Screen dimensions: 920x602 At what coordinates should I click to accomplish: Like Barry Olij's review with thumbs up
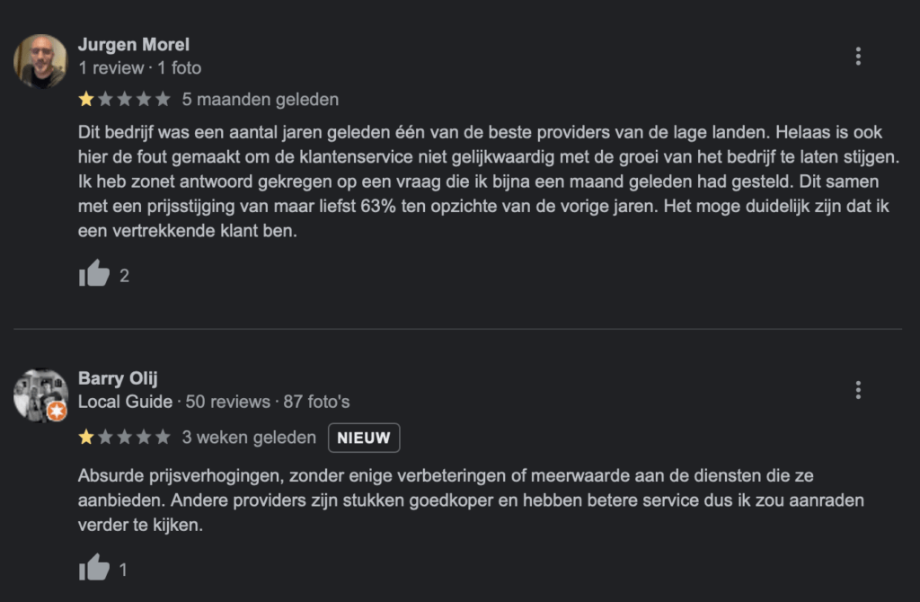click(93, 568)
